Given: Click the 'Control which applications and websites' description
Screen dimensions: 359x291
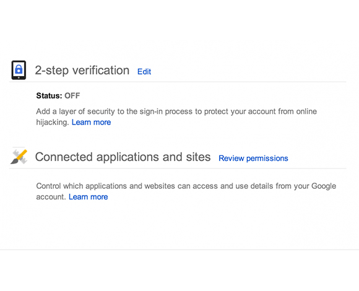Looking at the screenshot, I should click(186, 191).
